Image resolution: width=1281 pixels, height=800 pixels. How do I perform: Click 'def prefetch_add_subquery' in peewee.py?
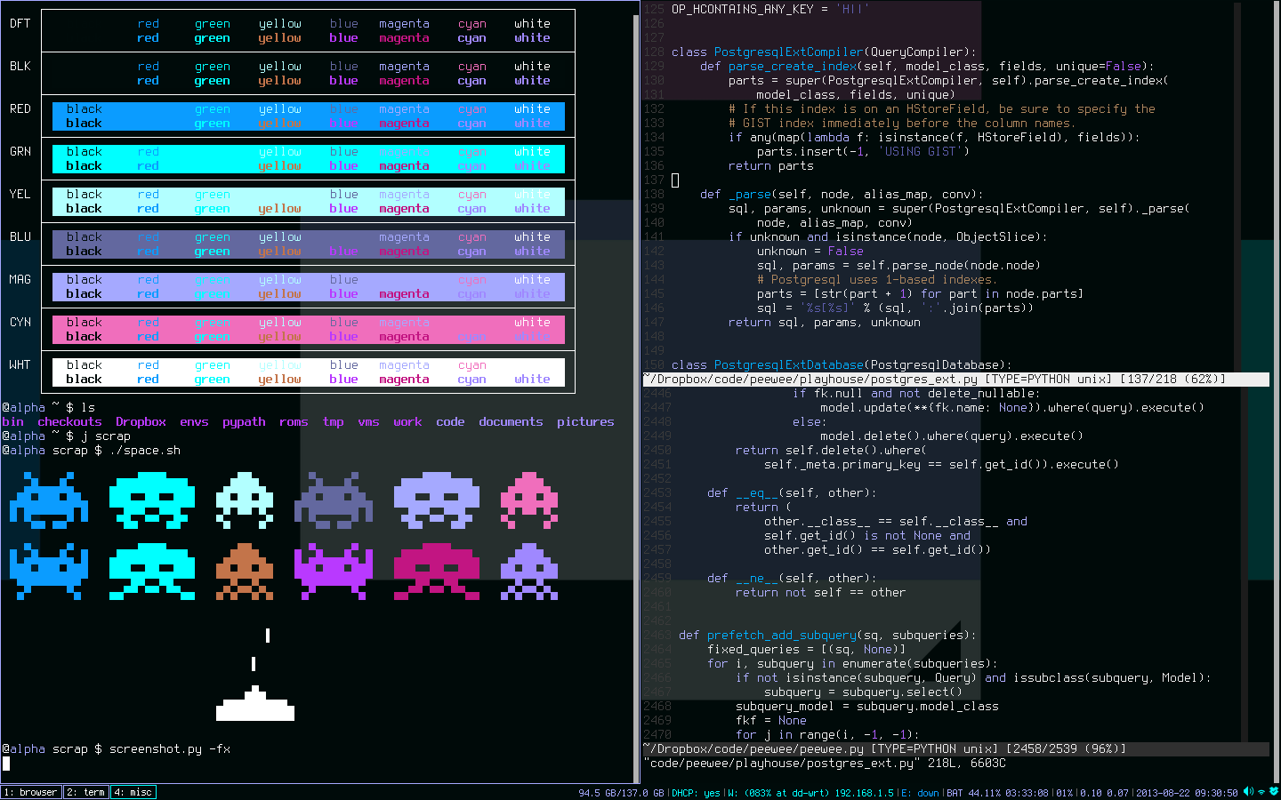[767, 636]
